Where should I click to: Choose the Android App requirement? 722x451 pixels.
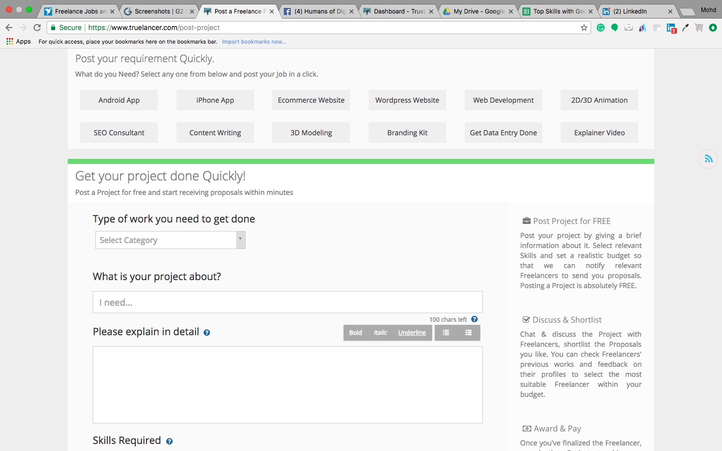click(x=119, y=100)
